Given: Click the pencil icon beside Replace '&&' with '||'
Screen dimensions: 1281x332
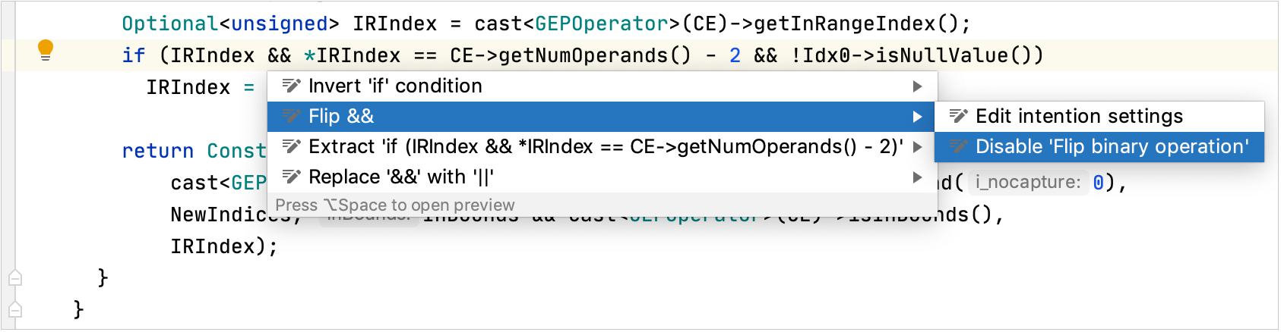Looking at the screenshot, I should point(291,177).
